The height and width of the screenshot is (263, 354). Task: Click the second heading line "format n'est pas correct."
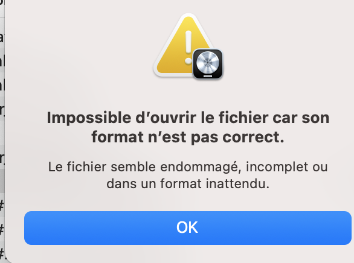[x=188, y=137]
